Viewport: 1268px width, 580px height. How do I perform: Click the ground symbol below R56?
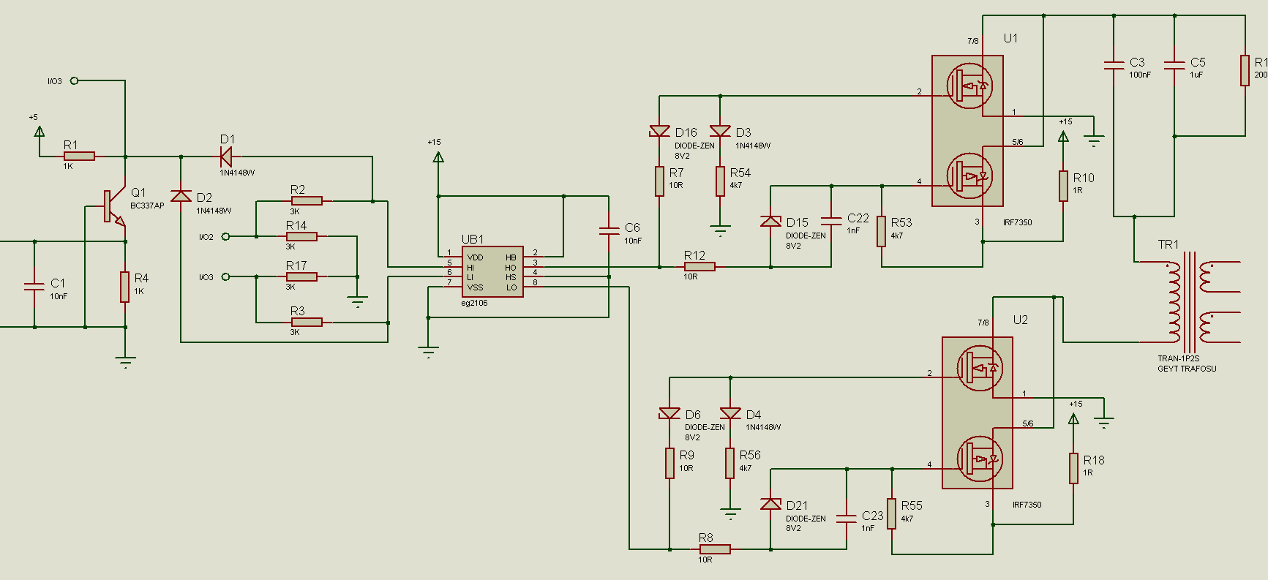(x=730, y=514)
